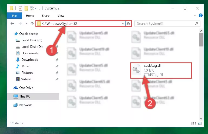Image resolution: width=208 pixels, height=134 pixels.
Task: Select This PC in navigation pane
Action: click(33, 96)
